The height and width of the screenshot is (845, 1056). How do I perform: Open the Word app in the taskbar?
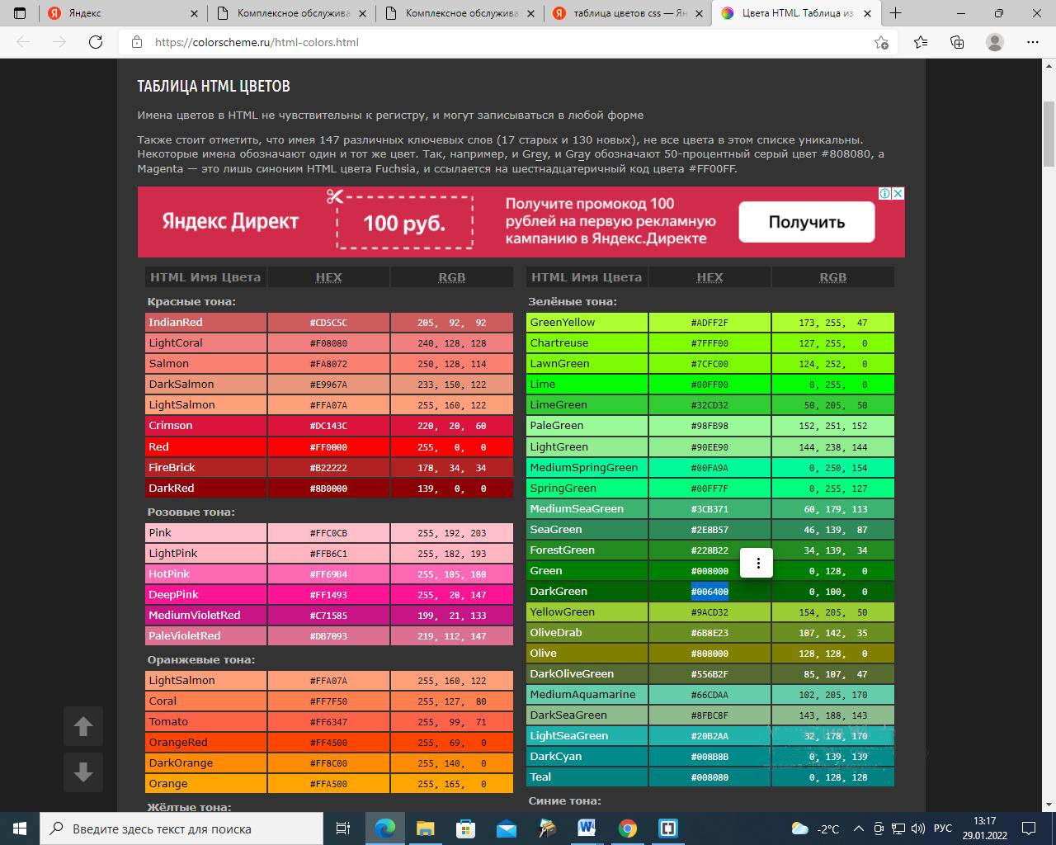coord(587,828)
